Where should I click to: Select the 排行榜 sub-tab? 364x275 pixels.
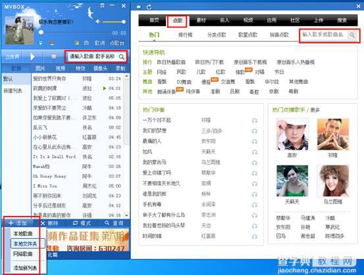(x=185, y=35)
